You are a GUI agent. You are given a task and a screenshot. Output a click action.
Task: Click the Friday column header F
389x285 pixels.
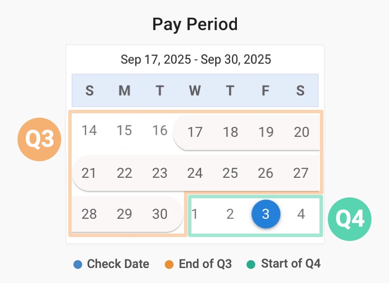pyautogui.click(x=265, y=91)
